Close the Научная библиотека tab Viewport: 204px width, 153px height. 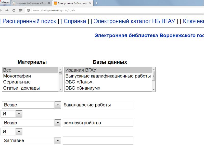pyautogui.click(x=49, y=3)
